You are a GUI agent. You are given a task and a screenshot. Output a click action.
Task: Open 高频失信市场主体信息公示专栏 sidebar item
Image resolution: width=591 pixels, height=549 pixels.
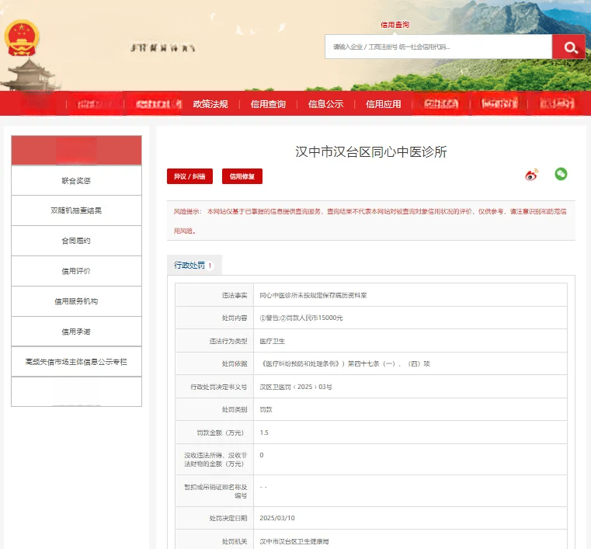point(77,362)
